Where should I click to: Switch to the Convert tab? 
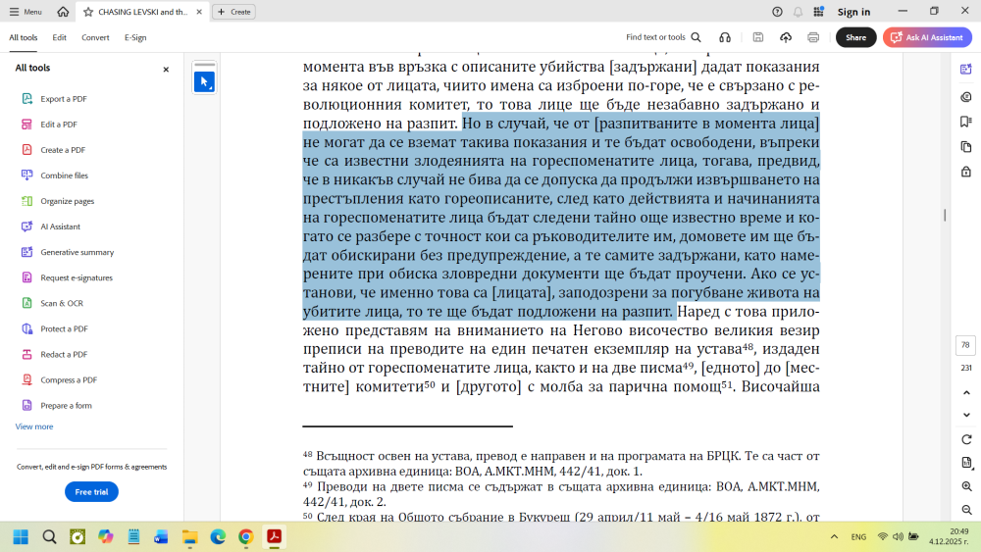click(x=95, y=37)
